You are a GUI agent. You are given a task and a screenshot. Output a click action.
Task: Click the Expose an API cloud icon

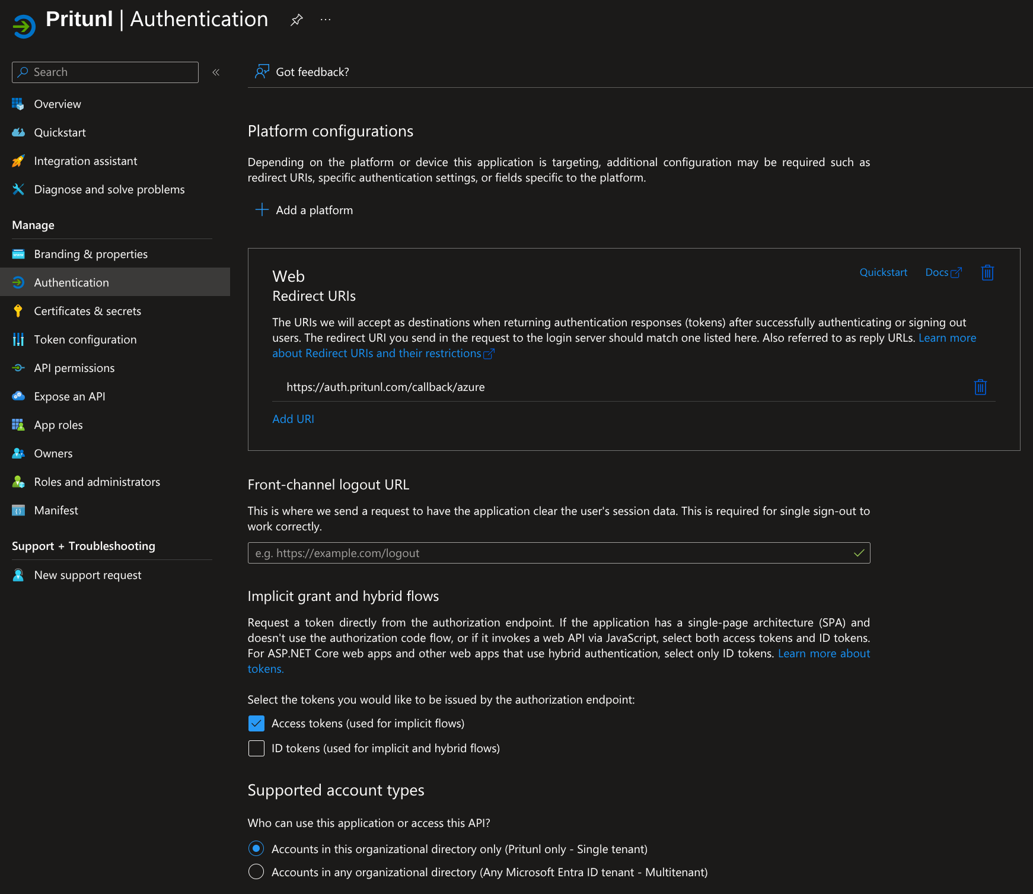[18, 396]
